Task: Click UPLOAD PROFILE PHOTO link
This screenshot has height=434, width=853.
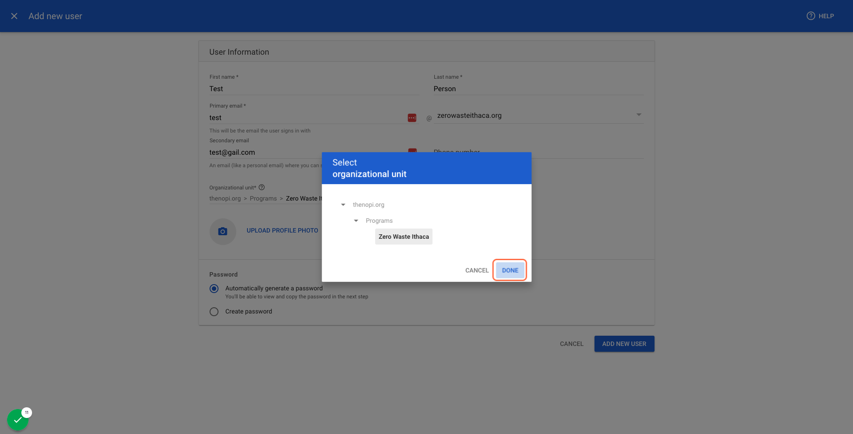Action: (283, 231)
